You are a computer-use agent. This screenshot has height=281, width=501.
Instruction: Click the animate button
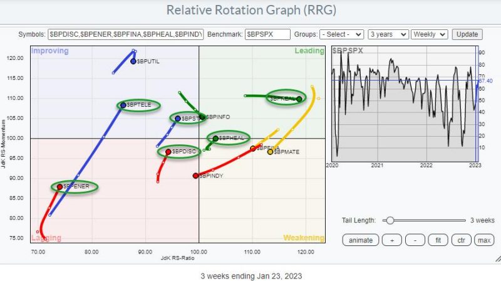coord(361,240)
